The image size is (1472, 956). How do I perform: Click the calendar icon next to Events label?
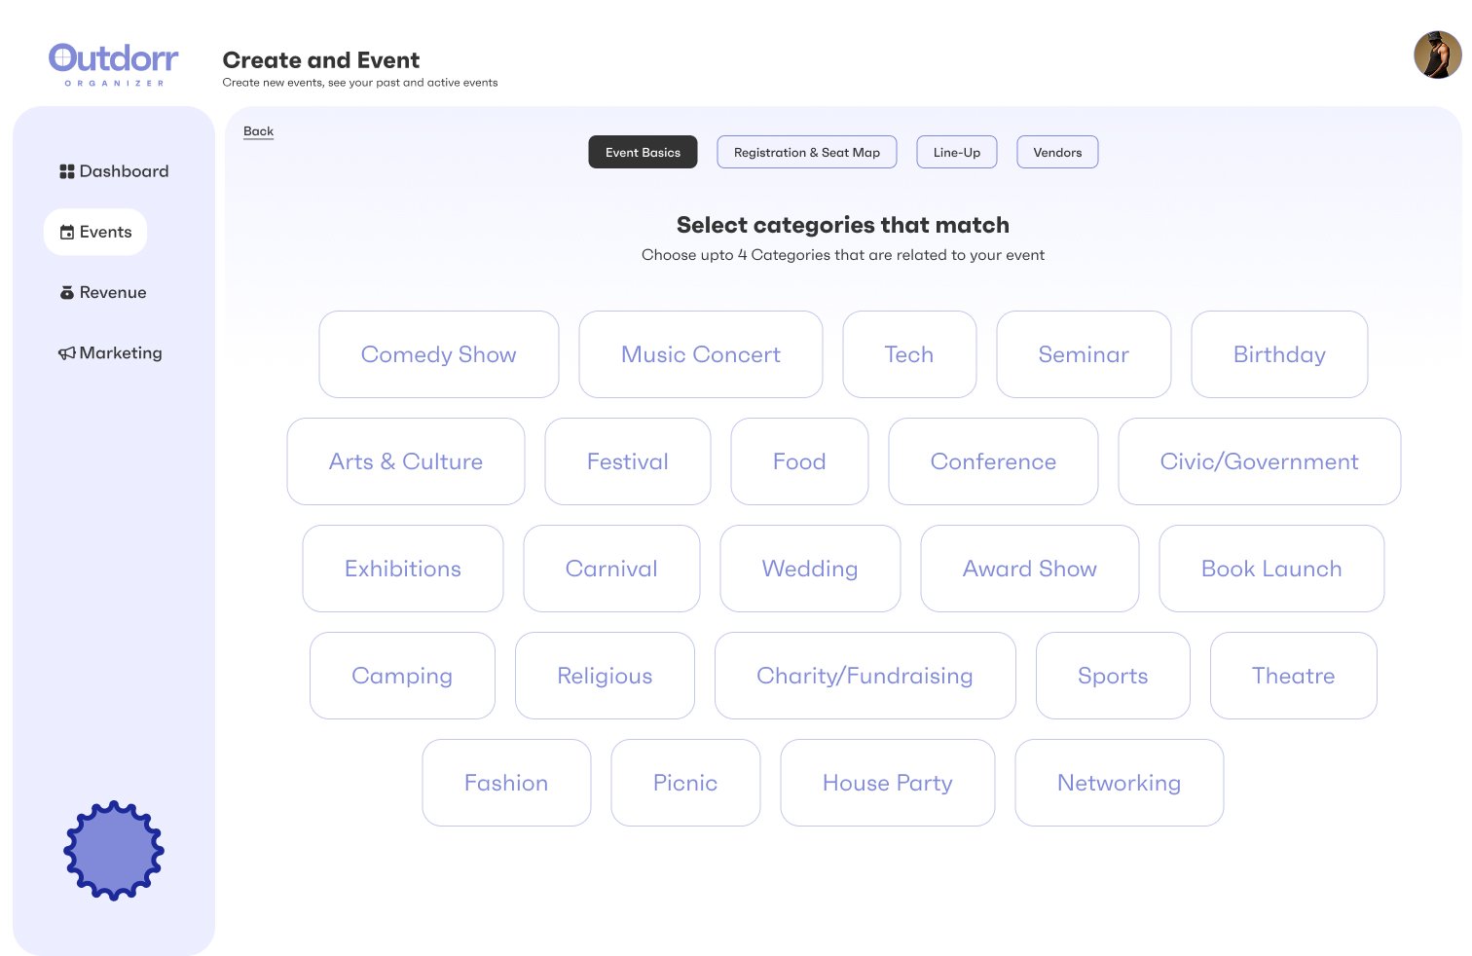point(68,232)
